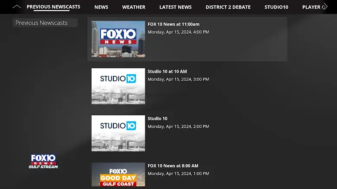Click the Studio 10 at 10 AM title

pos(167,71)
